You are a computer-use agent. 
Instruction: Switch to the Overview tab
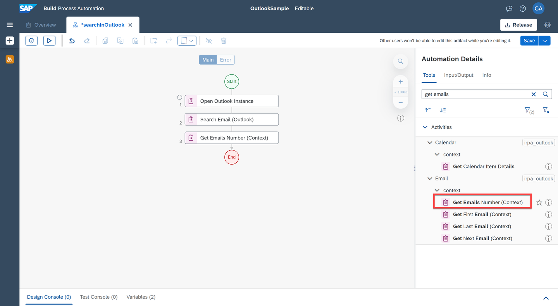click(41, 25)
